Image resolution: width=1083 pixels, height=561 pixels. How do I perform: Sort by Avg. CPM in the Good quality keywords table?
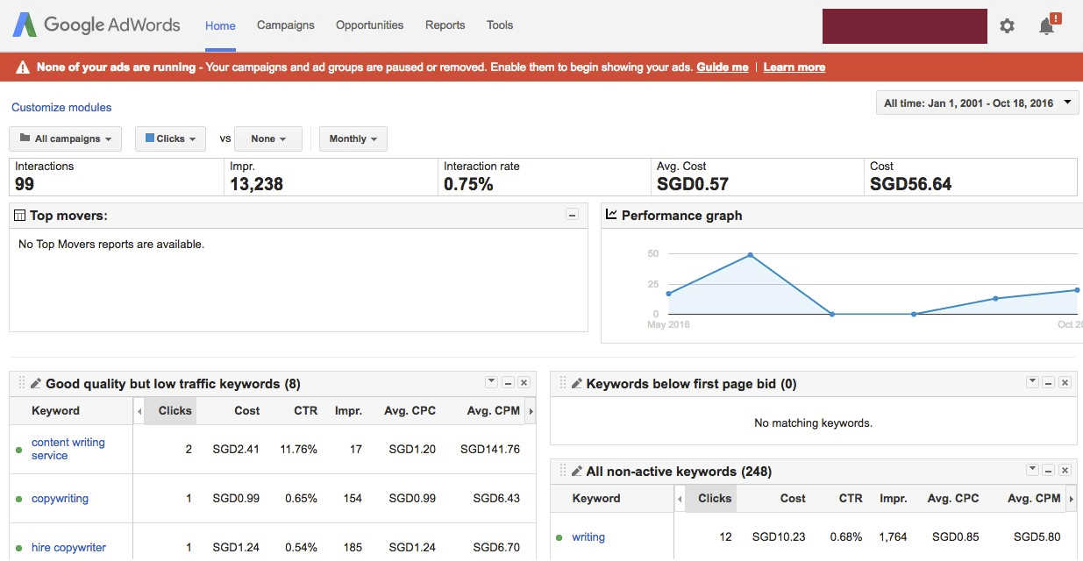pyautogui.click(x=494, y=411)
